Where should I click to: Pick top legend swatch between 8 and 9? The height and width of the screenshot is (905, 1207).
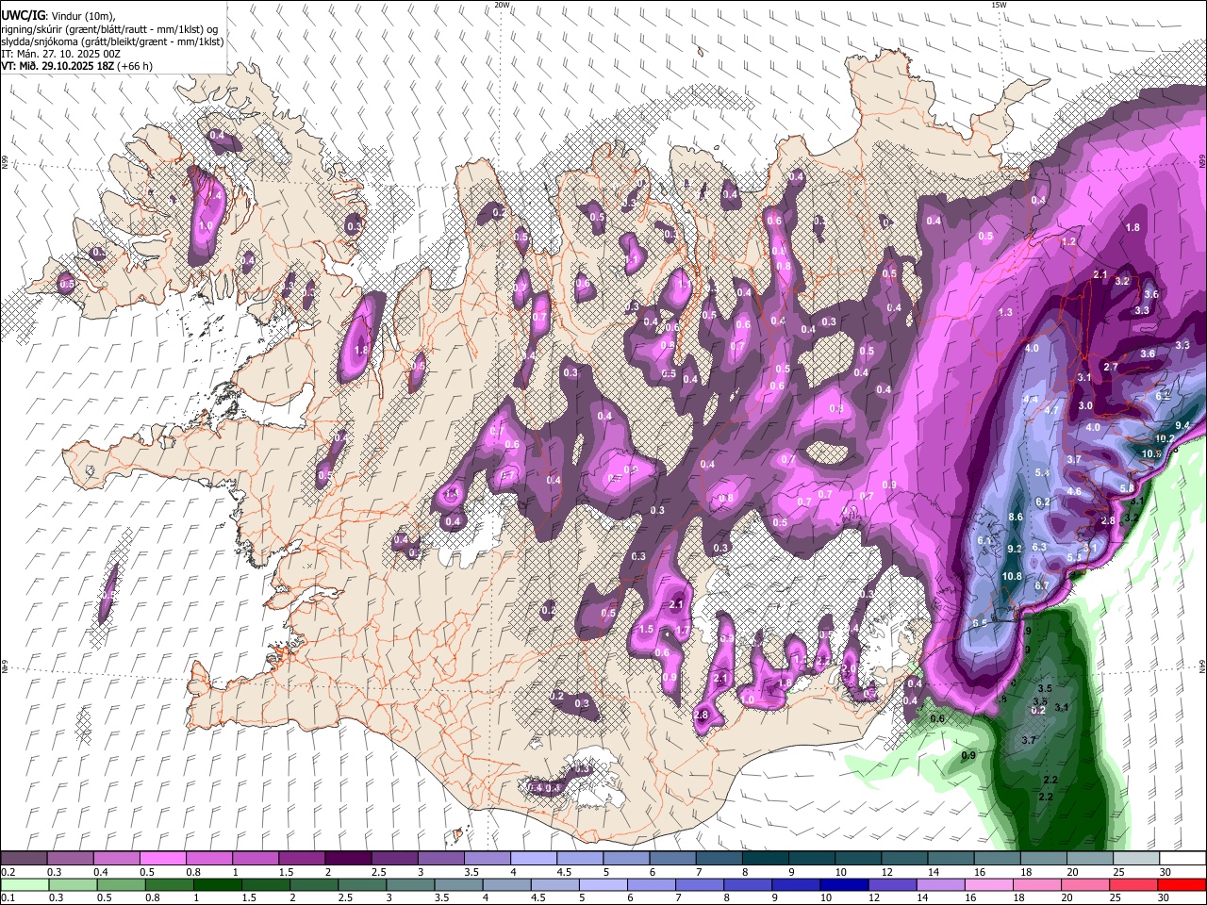[x=766, y=858]
